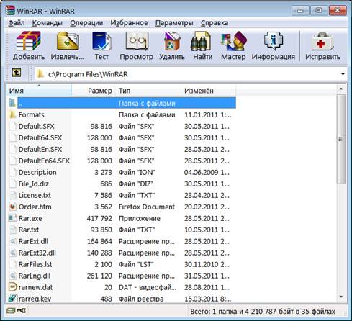The height and width of the screenshot is (321, 352).
Task: Click the vertical scrollbar down arrow
Action: (341, 297)
